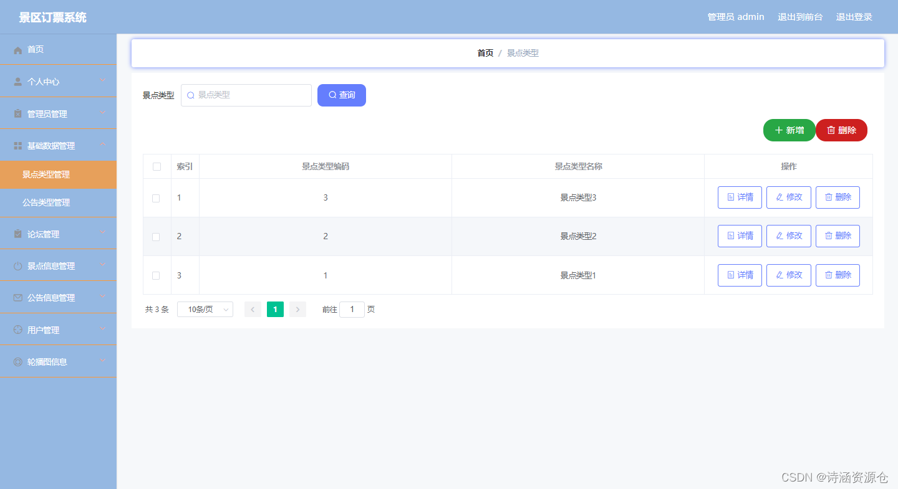This screenshot has width=898, height=489.
Task: Click the clipboard icon next to 管理员管理
Action: point(18,114)
